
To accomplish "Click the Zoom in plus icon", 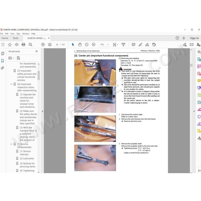I will pos(94,45).
